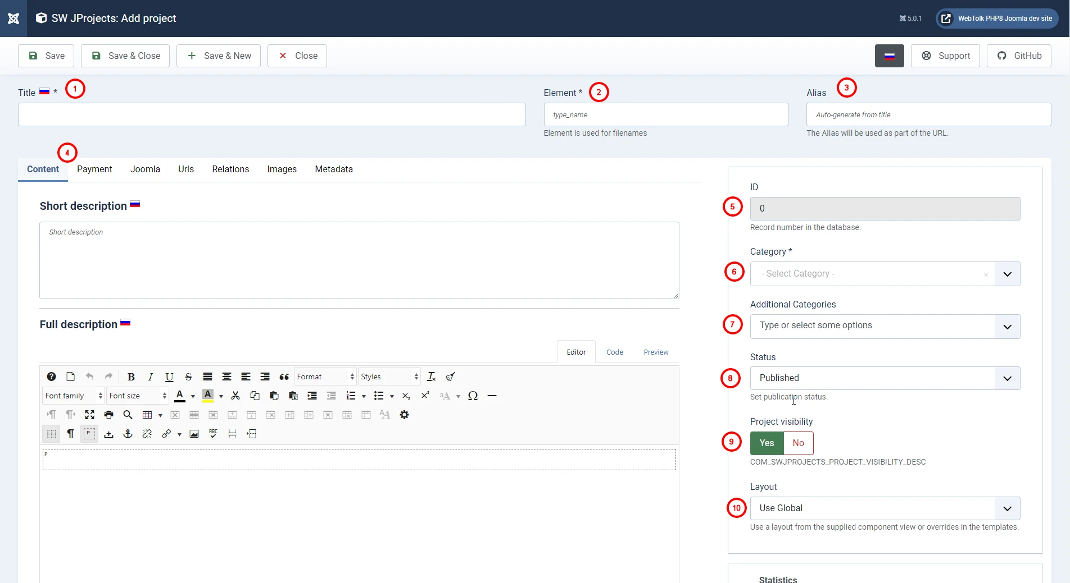Screen dimensions: 1070x583
Task: Toggle fullscreen editor mode
Action: coord(89,415)
